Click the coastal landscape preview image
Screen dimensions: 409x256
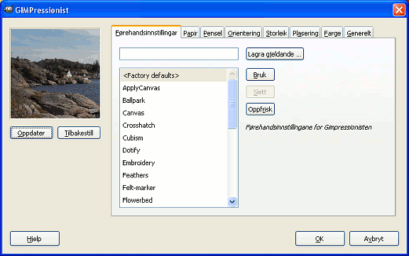(x=55, y=74)
